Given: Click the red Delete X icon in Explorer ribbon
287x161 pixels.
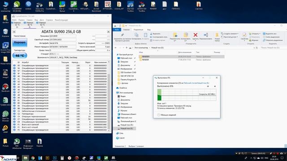Looking at the screenshot, I should click(196, 35).
